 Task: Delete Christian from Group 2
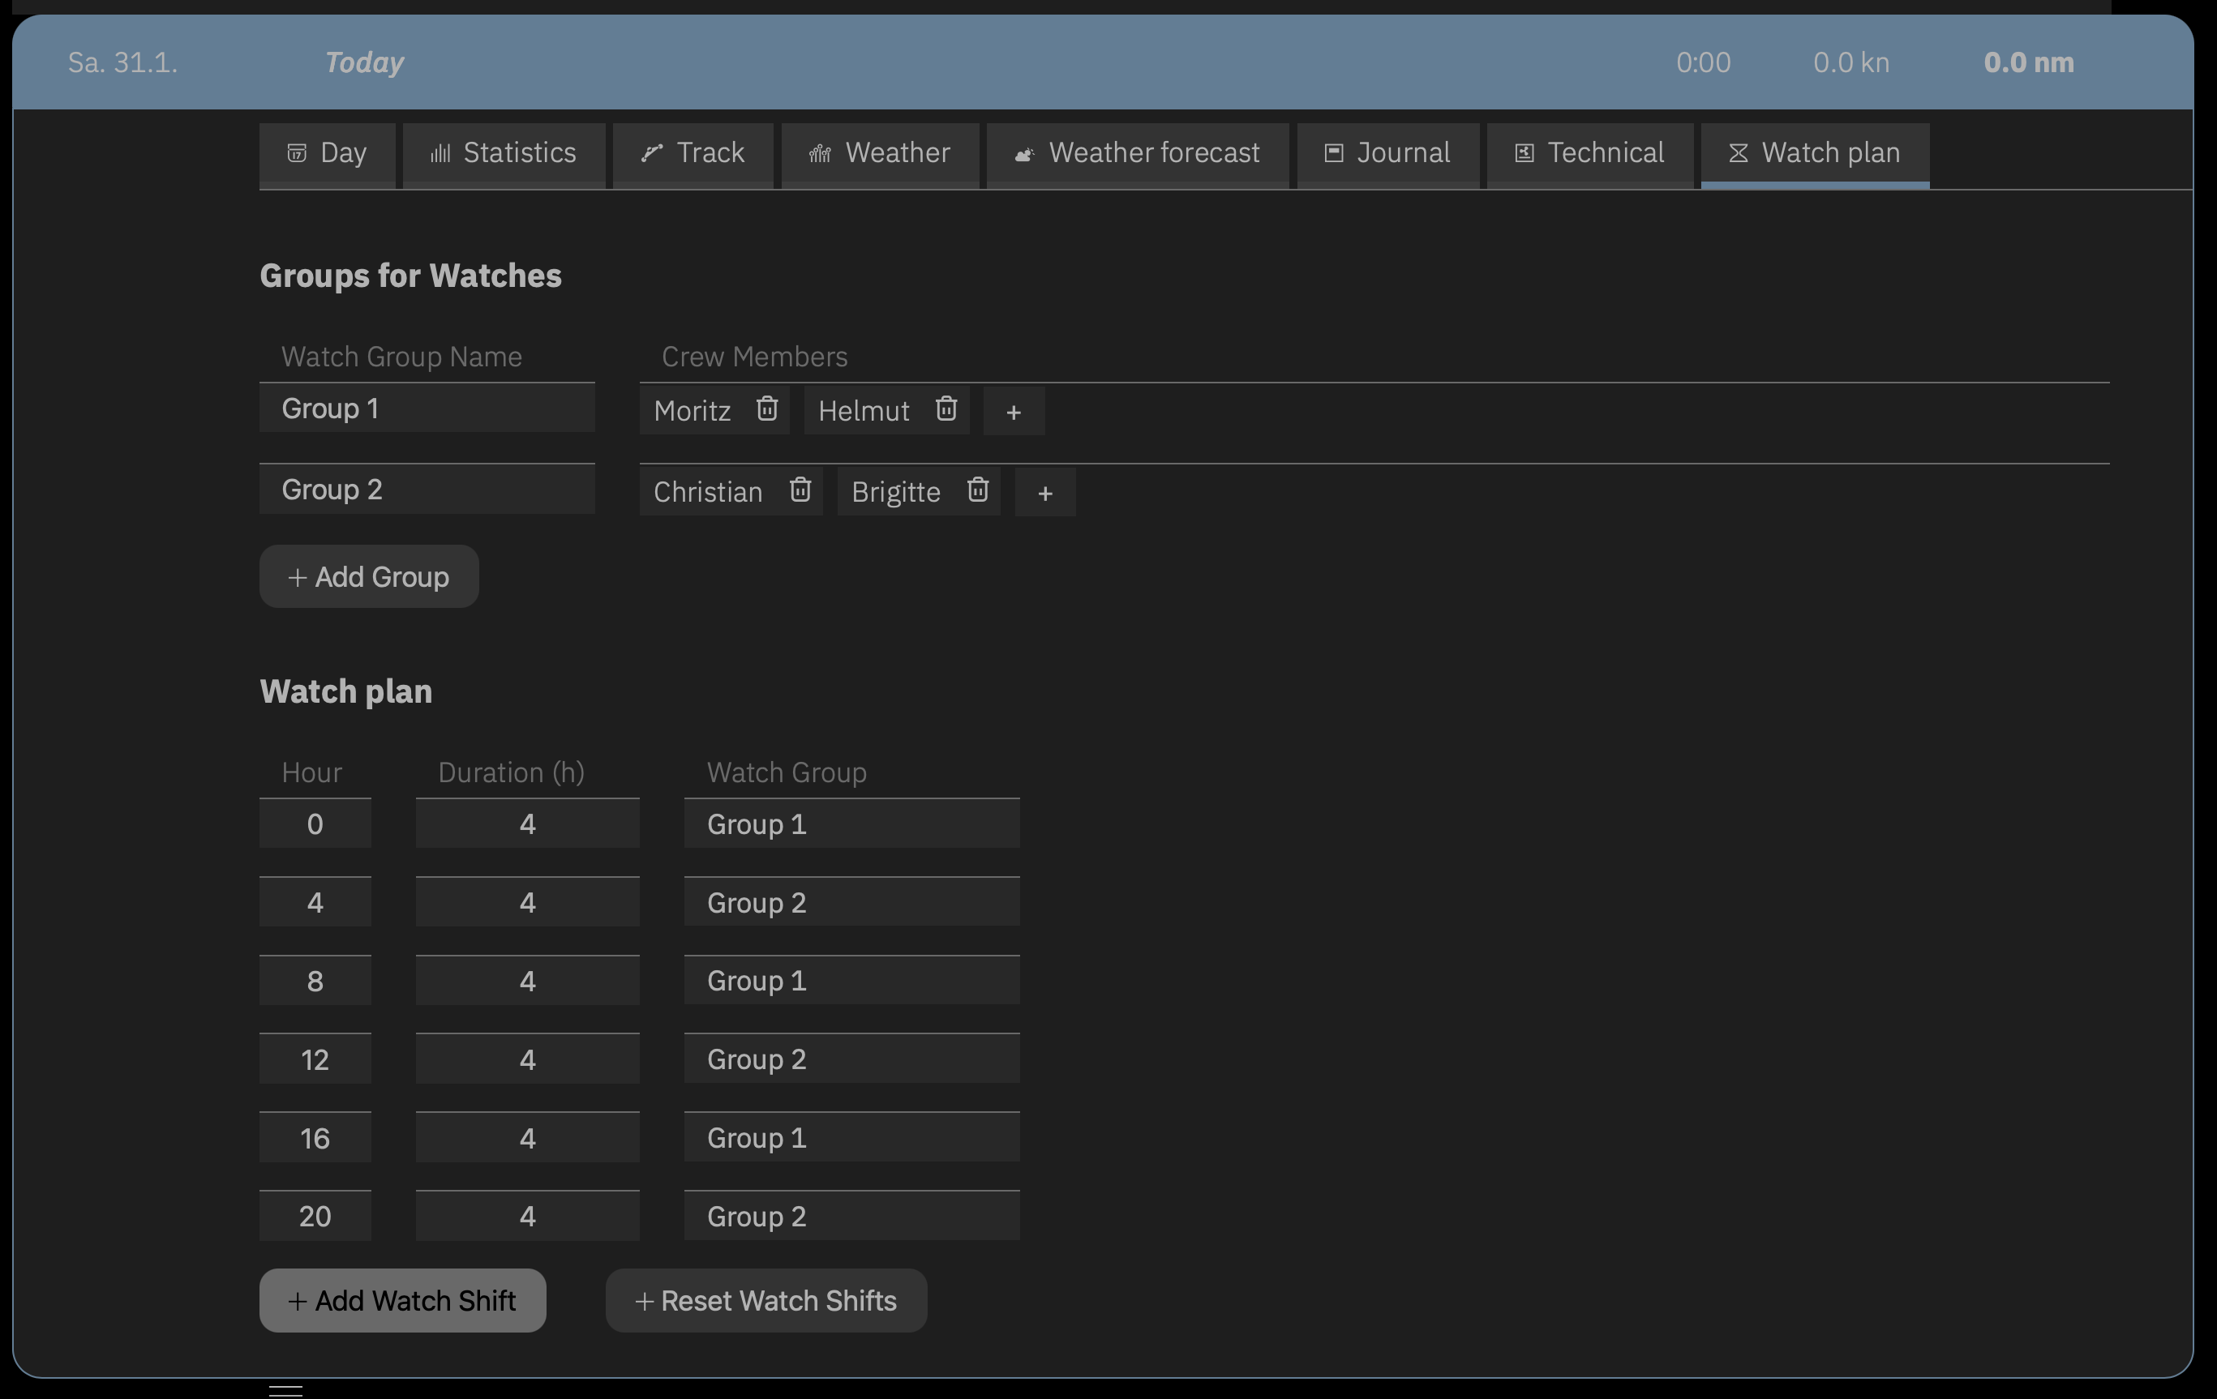[x=800, y=490]
